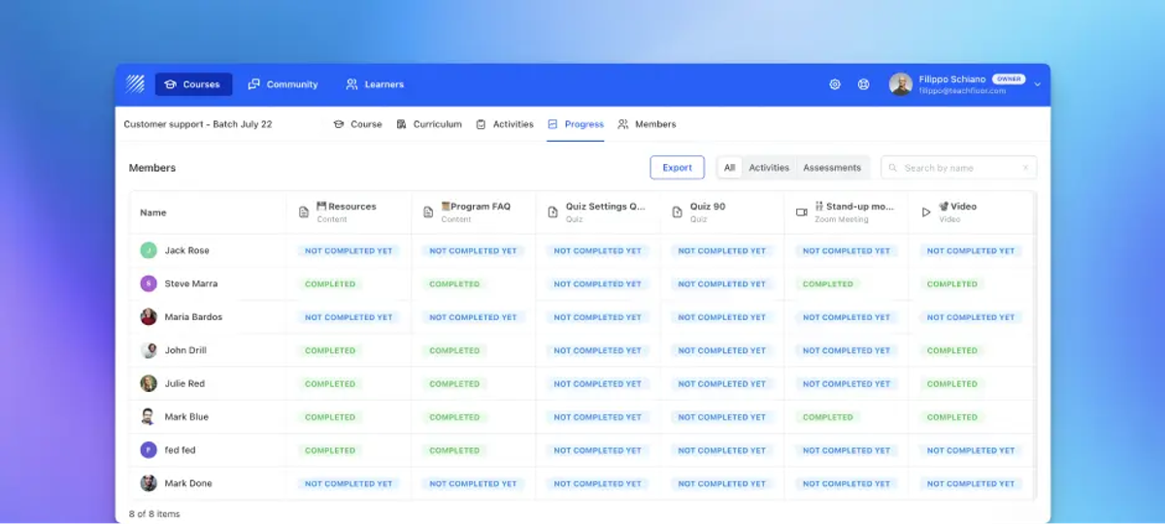Open the Learners section
This screenshot has height=524, width=1165.
click(x=375, y=84)
